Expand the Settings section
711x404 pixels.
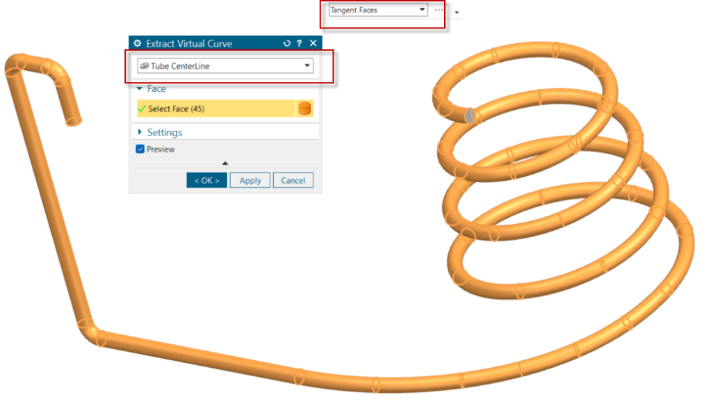click(140, 132)
